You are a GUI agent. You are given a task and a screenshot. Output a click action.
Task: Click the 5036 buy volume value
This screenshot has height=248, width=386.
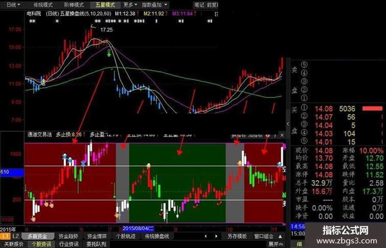(x=347, y=109)
